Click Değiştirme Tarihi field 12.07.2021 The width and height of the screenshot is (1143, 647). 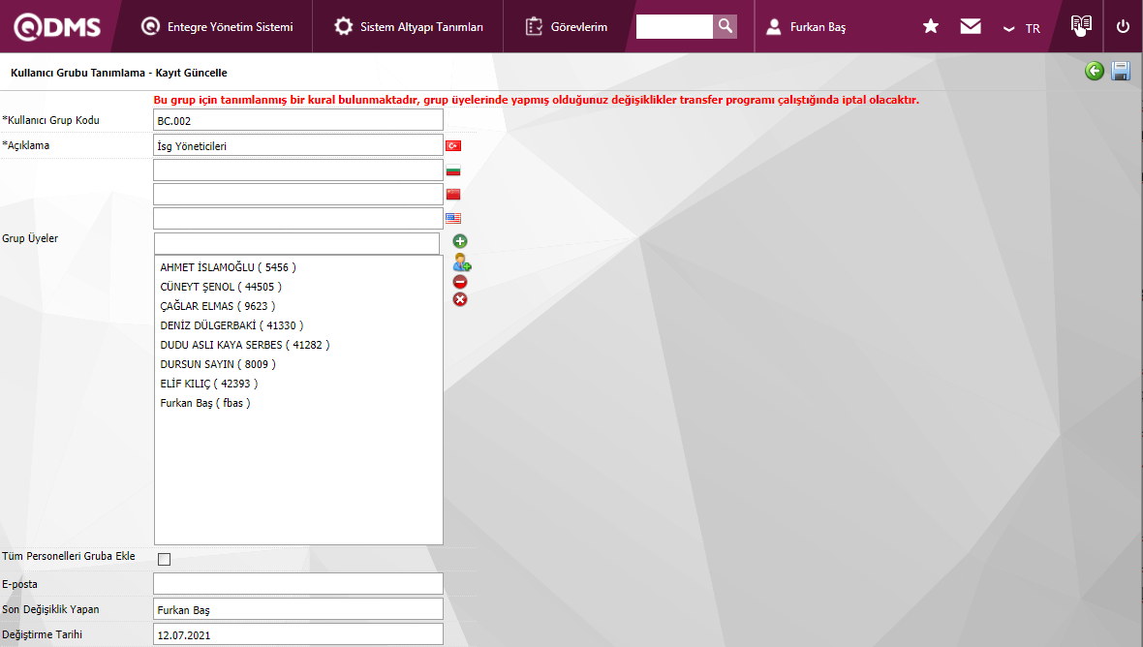coord(298,633)
